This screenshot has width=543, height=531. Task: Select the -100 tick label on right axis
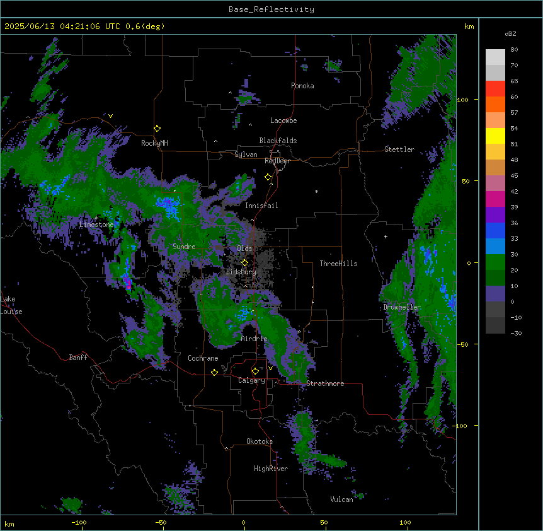[x=460, y=426]
